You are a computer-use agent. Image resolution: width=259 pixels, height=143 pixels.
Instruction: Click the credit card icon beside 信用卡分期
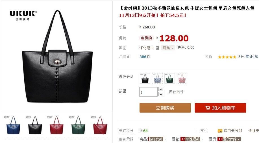coord(220,131)
